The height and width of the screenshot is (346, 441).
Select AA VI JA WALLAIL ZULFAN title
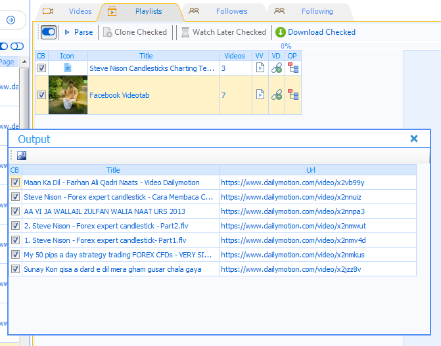pyautogui.click(x=104, y=211)
